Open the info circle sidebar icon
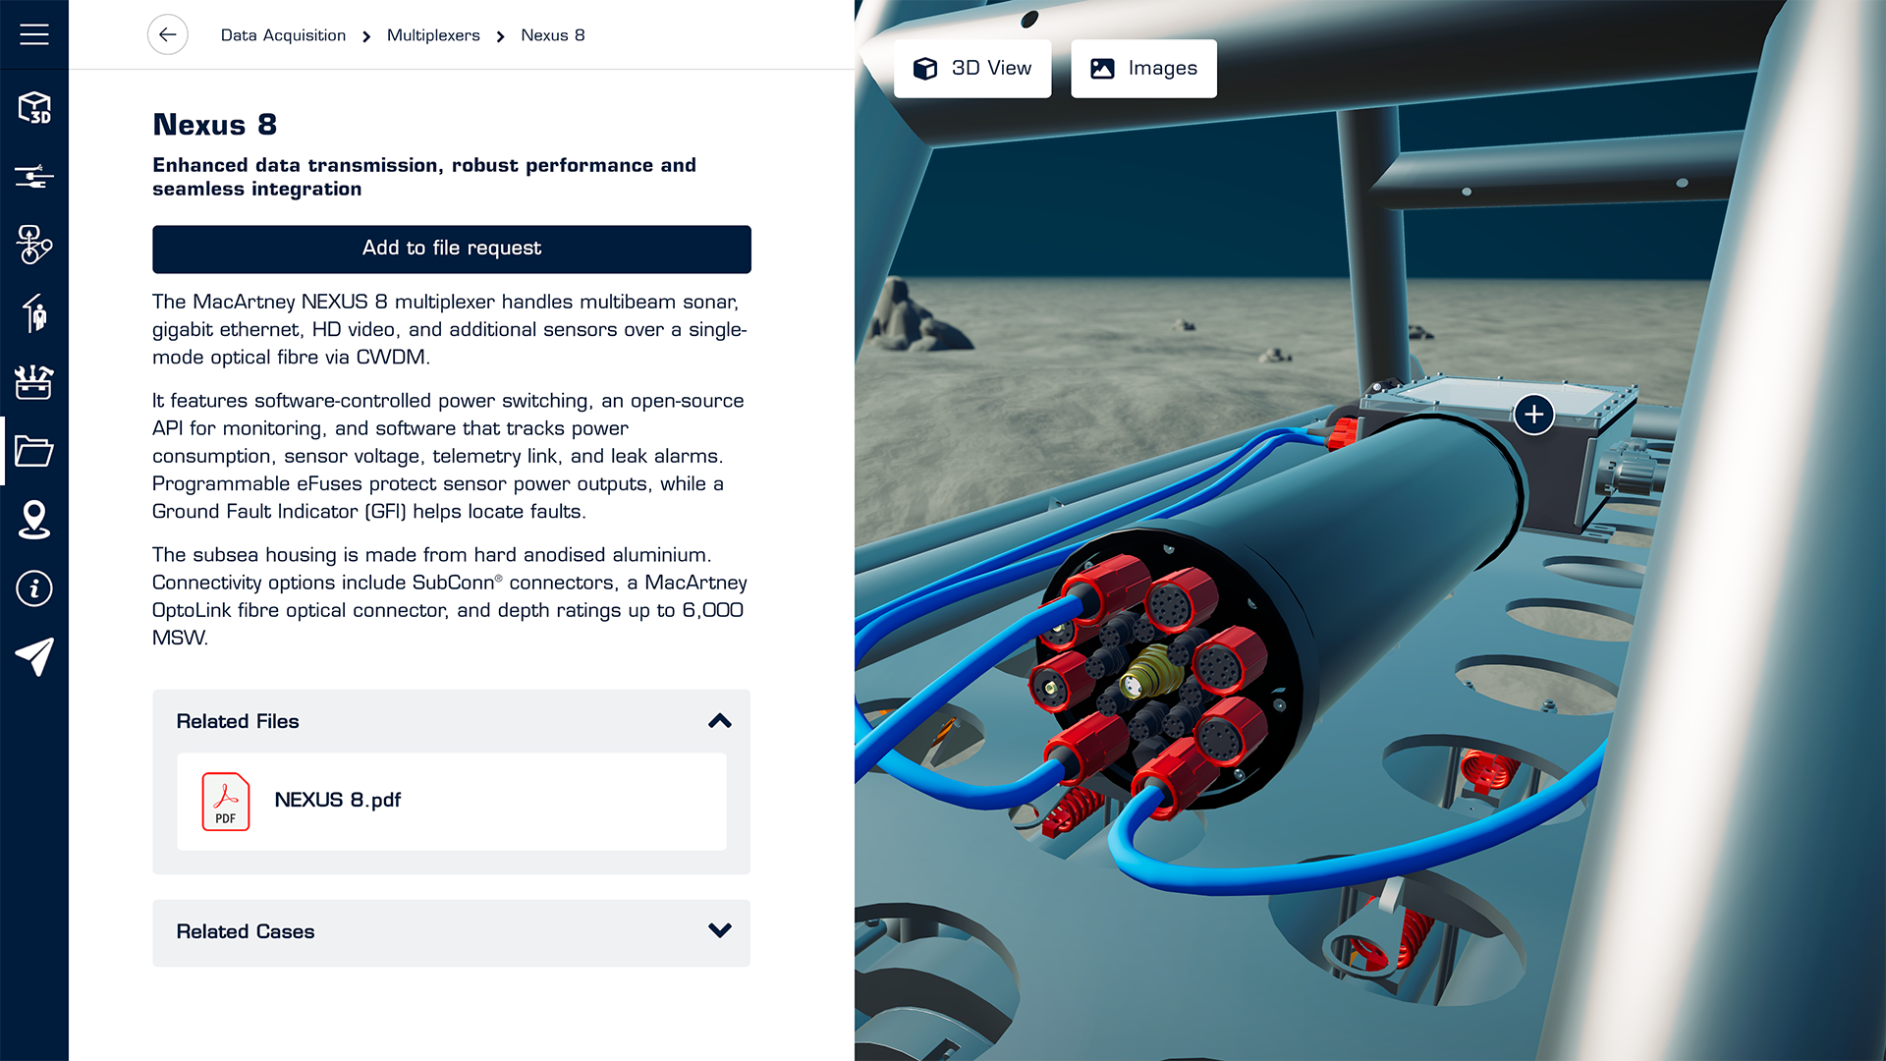This screenshot has height=1061, width=1886. 34,588
